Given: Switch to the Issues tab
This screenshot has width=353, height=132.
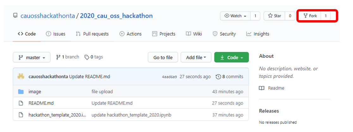Looking at the screenshot, I should point(56,34).
